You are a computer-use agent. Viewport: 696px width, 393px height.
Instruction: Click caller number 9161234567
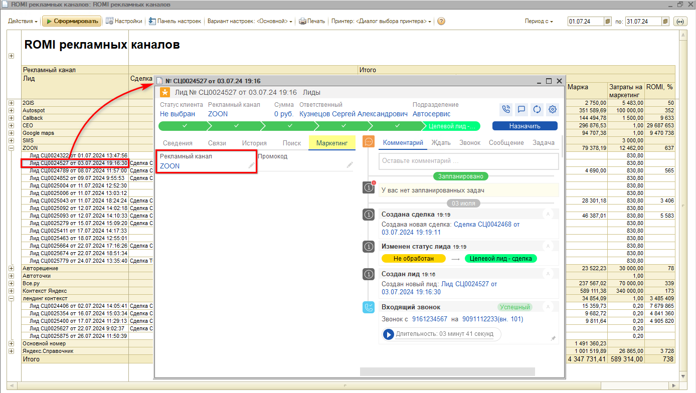coord(430,319)
